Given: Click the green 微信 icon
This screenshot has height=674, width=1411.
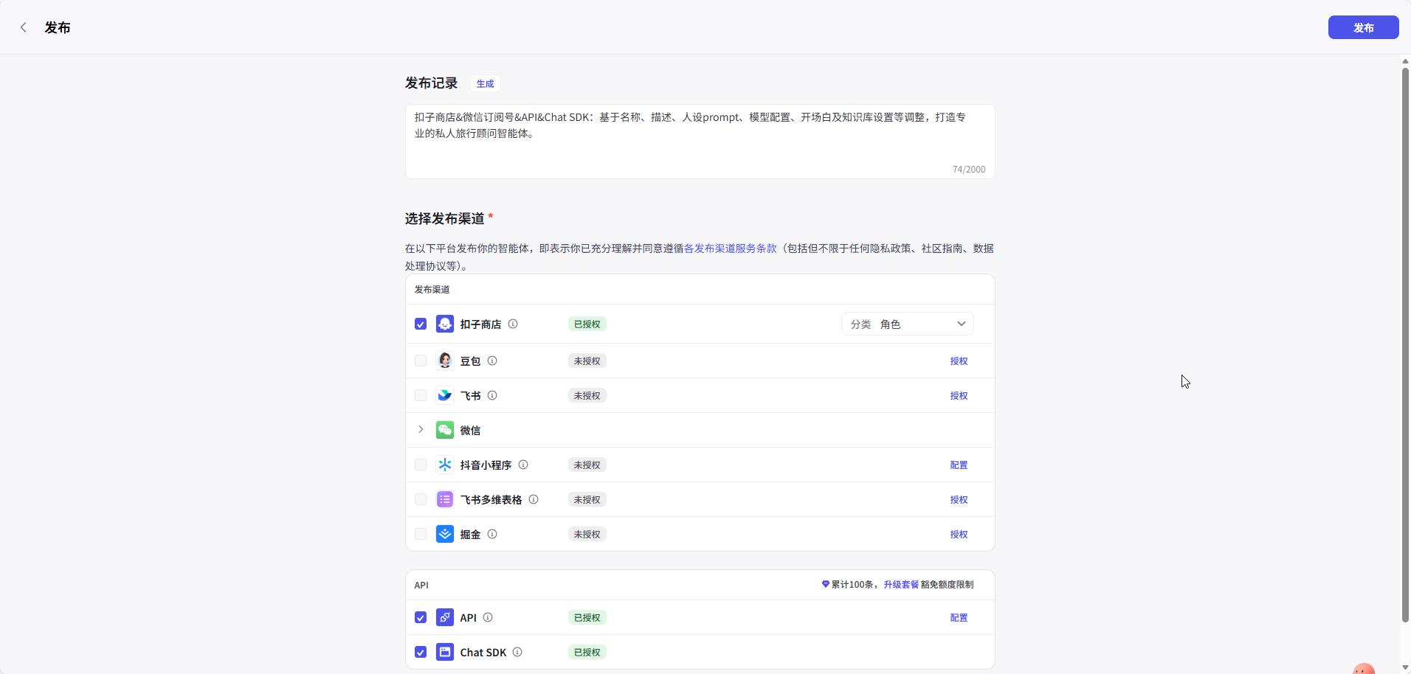Looking at the screenshot, I should coord(445,430).
